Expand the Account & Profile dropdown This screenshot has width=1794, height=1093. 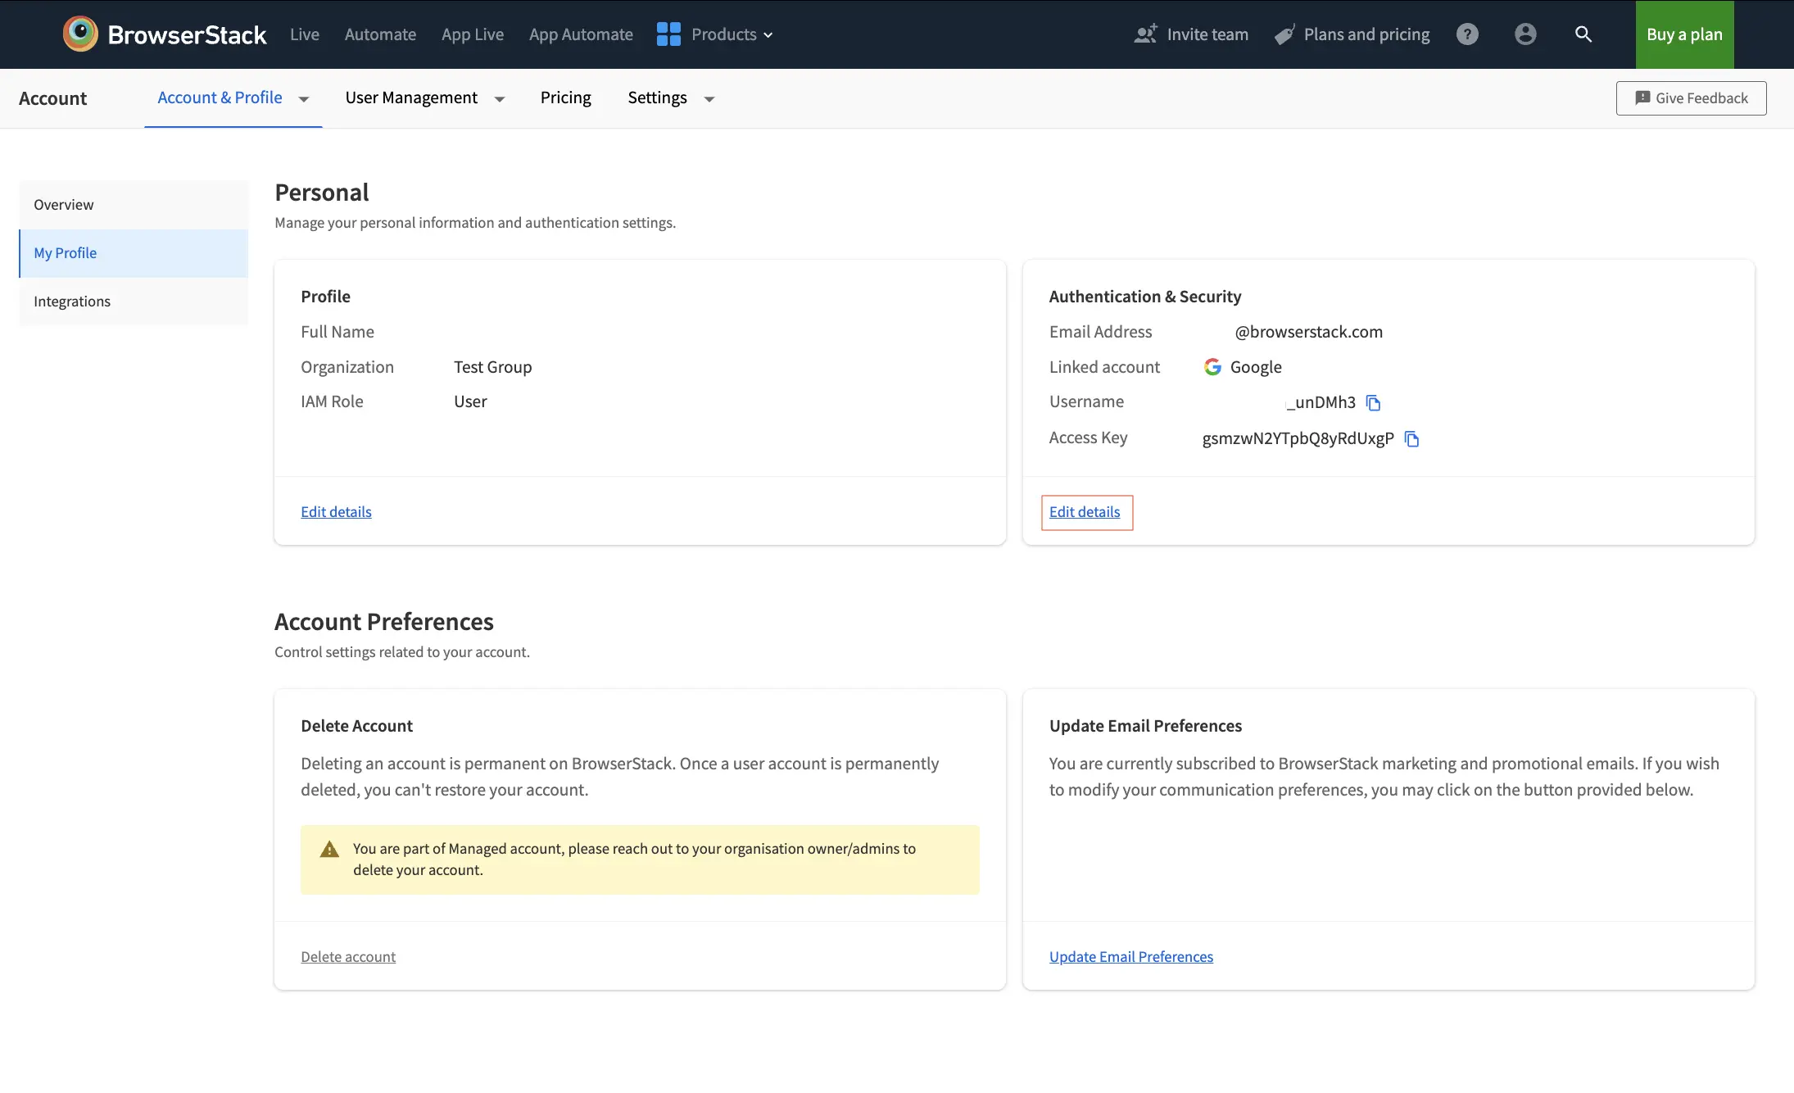coord(304,99)
